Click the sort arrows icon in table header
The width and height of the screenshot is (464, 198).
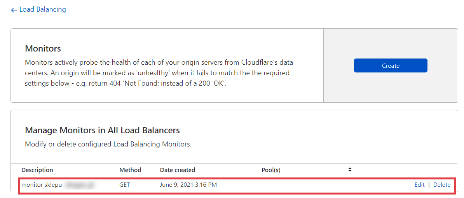[350, 170]
